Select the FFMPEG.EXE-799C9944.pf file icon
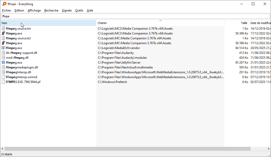This screenshot has width=271, height=157. [3, 82]
